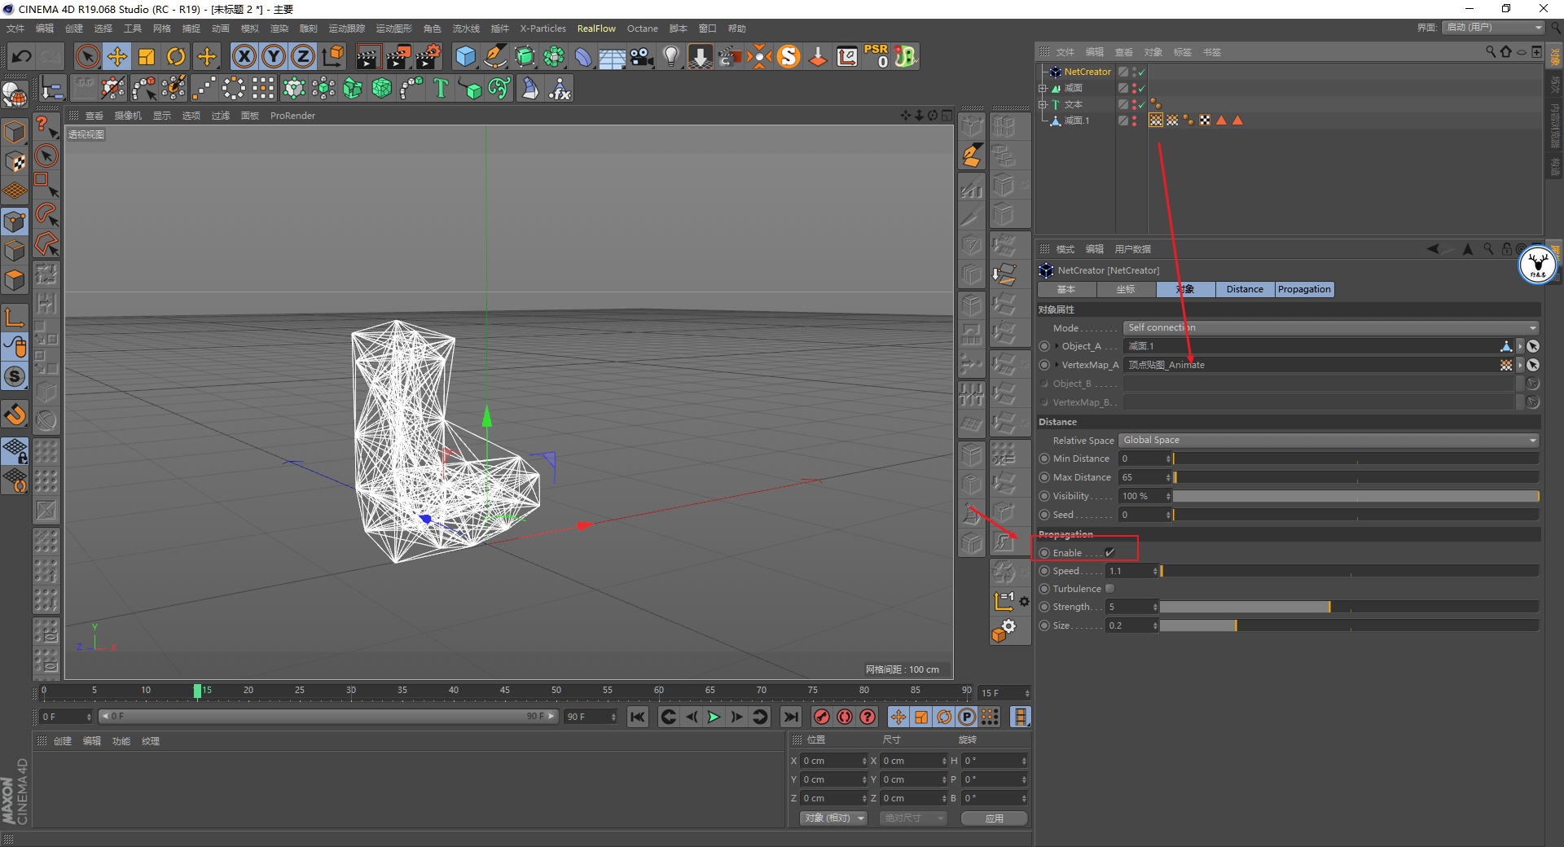Screen dimensions: 1564x847
Task: Click the PSR reset icon
Action: [876, 56]
